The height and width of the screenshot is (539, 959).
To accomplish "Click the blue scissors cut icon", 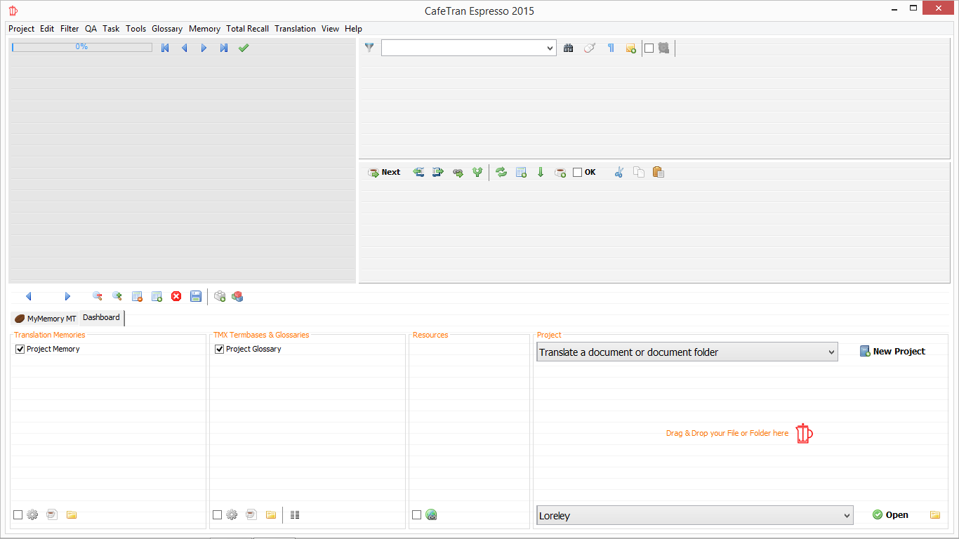I will pyautogui.click(x=619, y=172).
